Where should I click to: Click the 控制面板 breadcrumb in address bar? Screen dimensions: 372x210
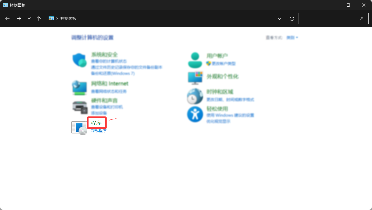pyautogui.click(x=68, y=19)
